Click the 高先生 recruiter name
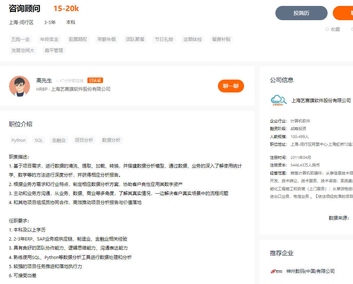 tap(44, 81)
